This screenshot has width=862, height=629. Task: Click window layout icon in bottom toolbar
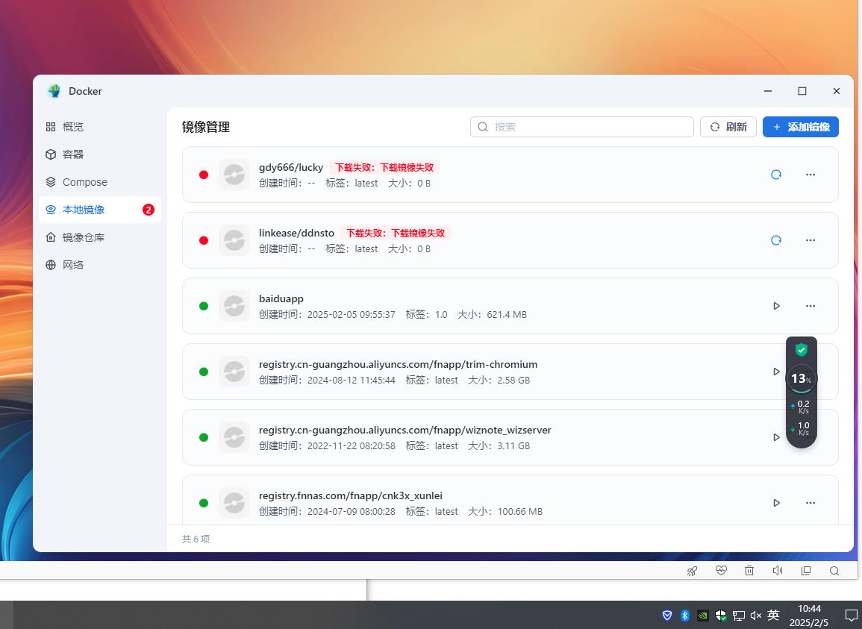tap(806, 571)
